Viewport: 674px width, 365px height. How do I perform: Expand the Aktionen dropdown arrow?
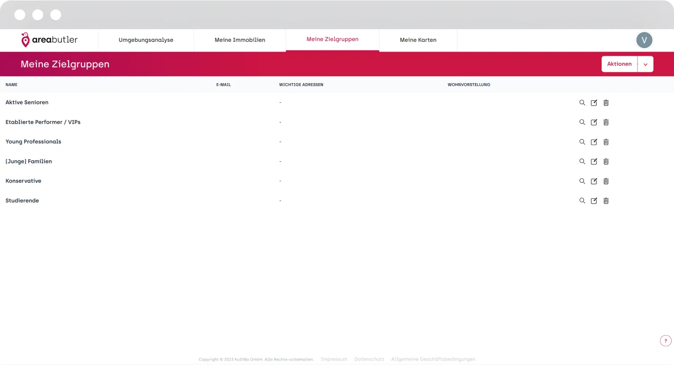pos(645,64)
